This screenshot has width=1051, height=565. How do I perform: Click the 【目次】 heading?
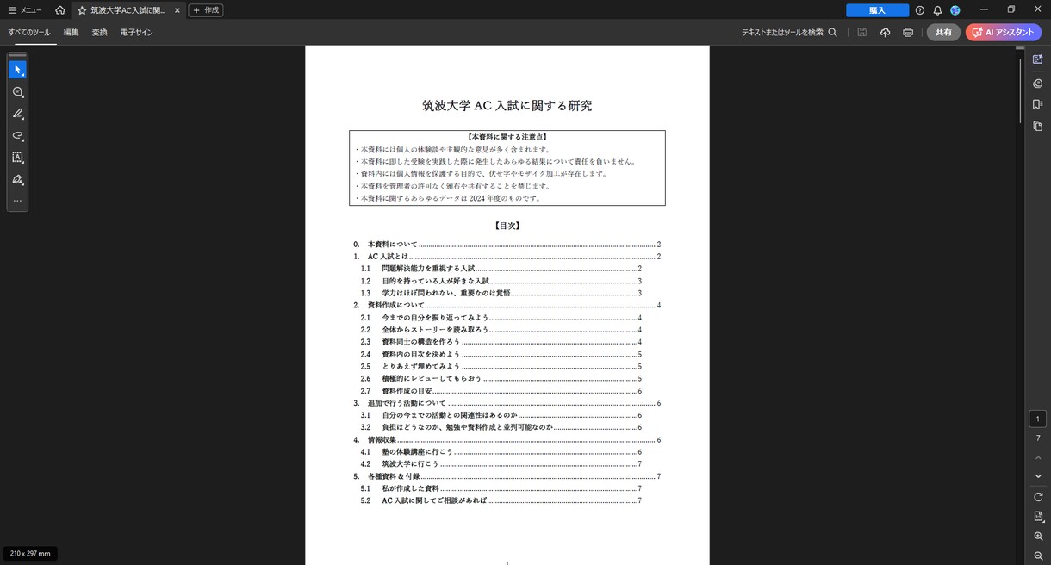coord(507,227)
